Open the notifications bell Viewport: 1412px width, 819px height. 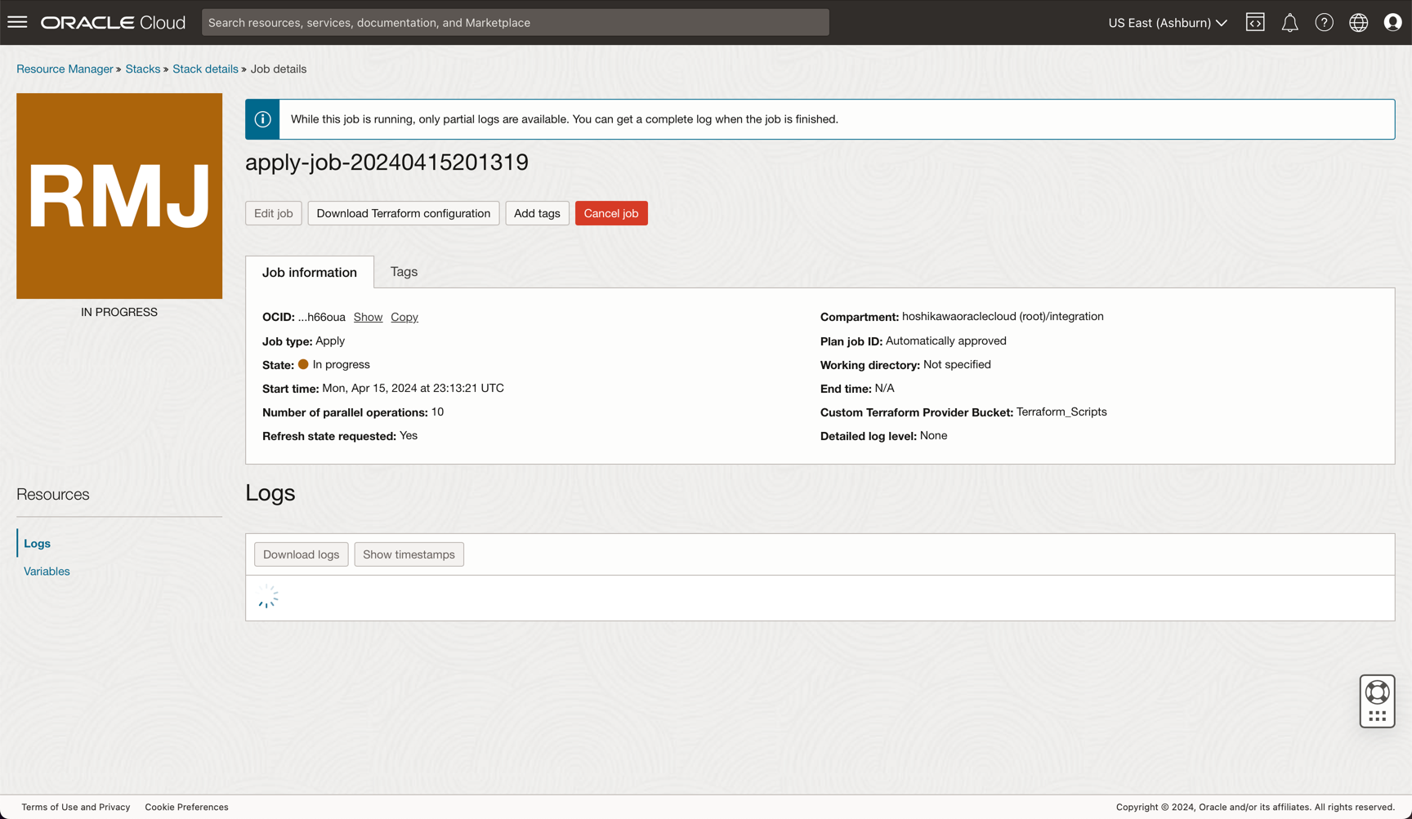1289,22
